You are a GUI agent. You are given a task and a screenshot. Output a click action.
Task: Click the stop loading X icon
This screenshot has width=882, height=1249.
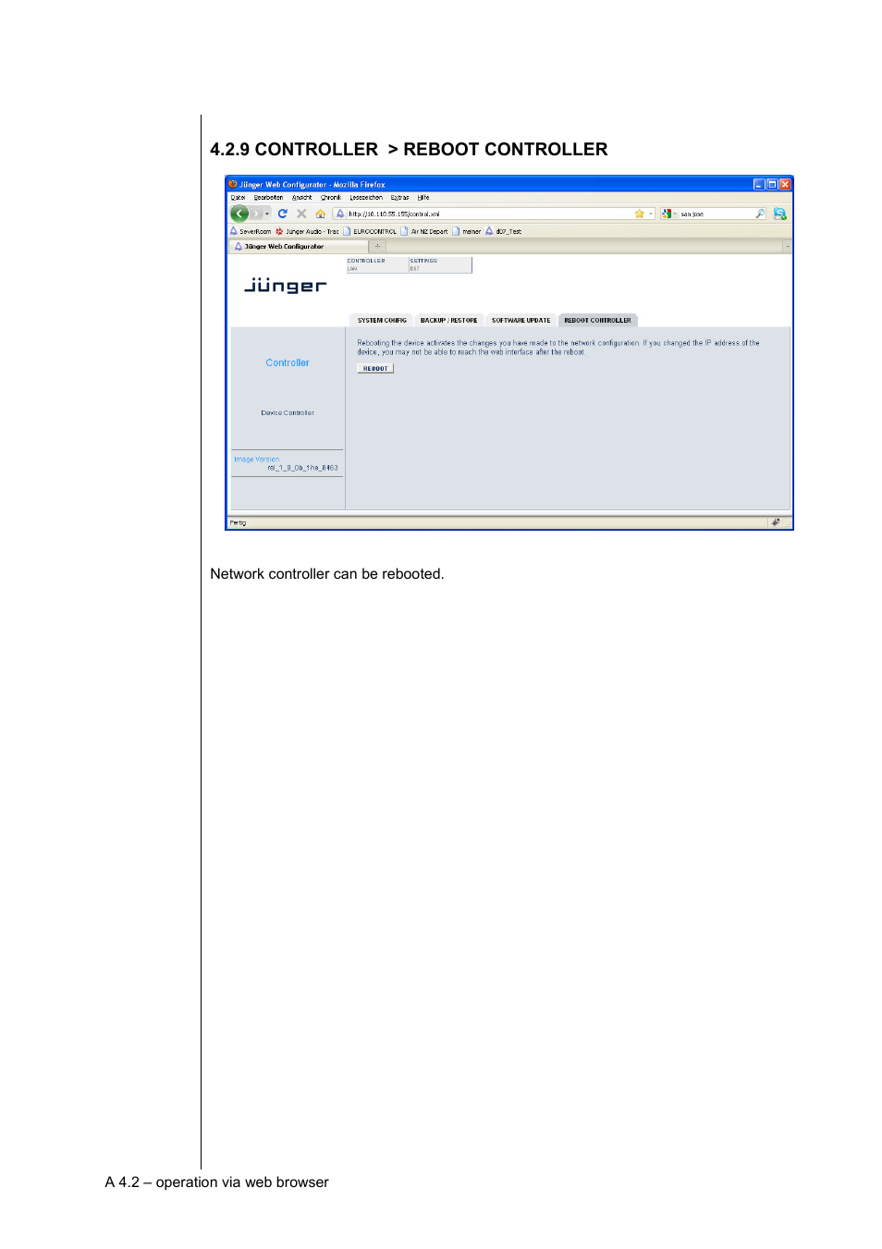click(301, 214)
